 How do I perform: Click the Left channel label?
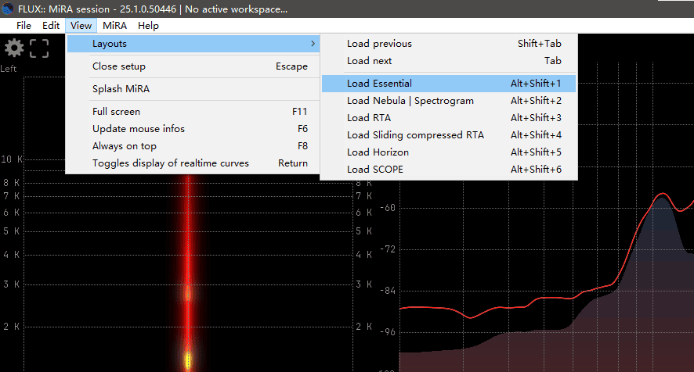coord(8,69)
